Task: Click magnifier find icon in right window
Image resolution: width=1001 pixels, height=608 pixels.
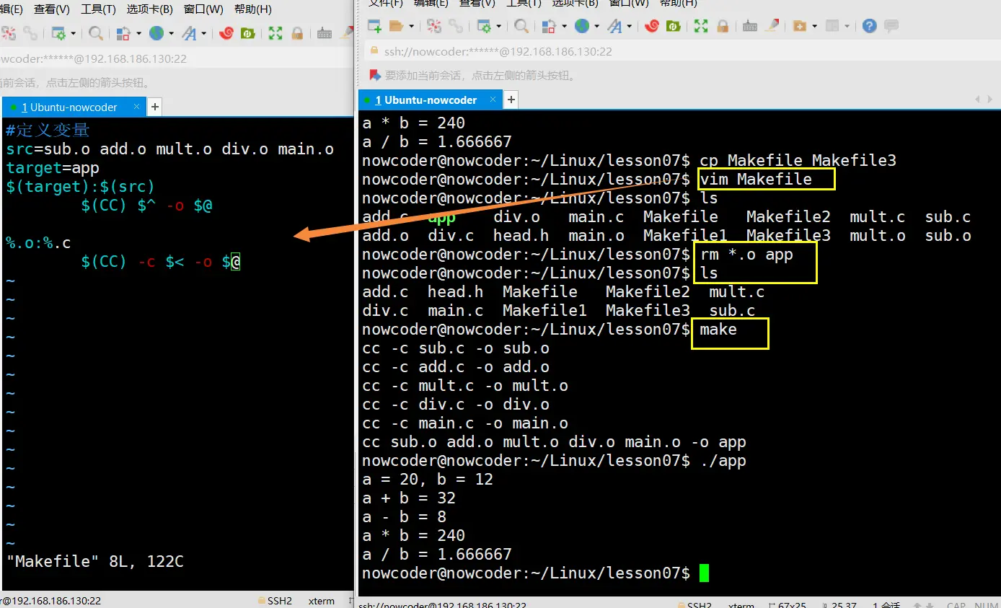Action: [x=521, y=26]
